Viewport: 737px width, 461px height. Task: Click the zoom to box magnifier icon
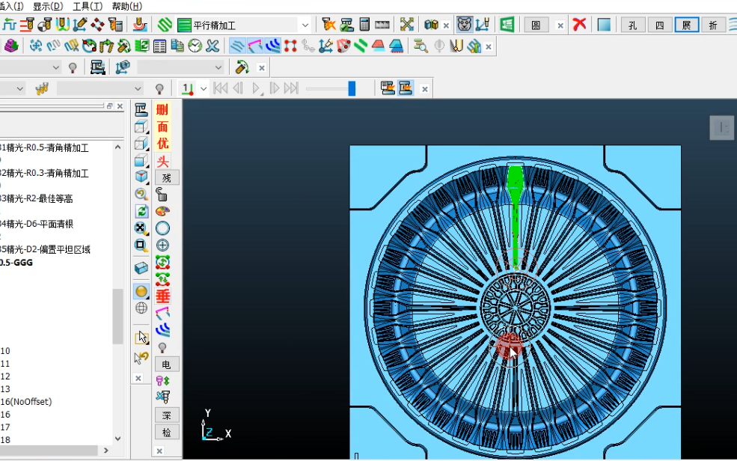coord(141,245)
